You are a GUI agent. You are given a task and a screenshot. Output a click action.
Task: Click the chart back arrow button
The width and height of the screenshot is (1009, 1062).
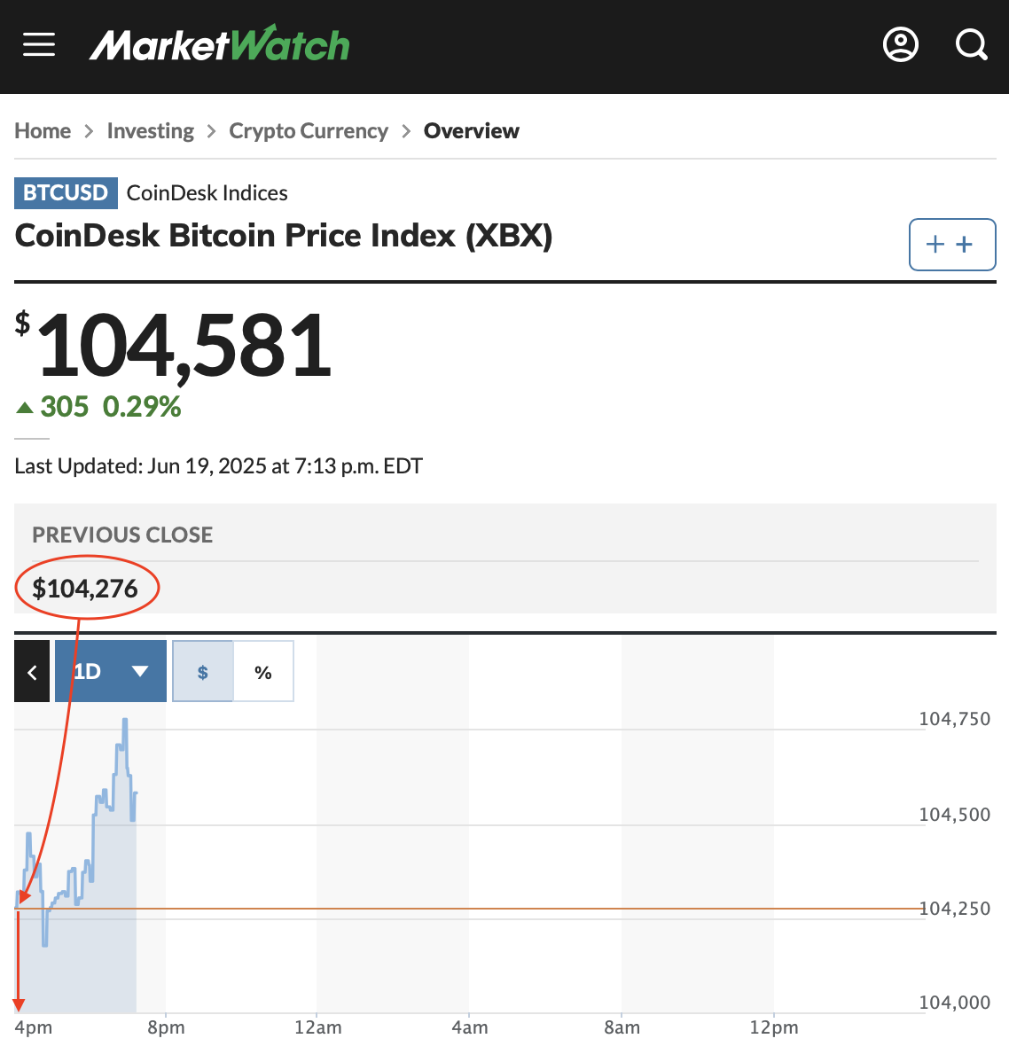[32, 671]
